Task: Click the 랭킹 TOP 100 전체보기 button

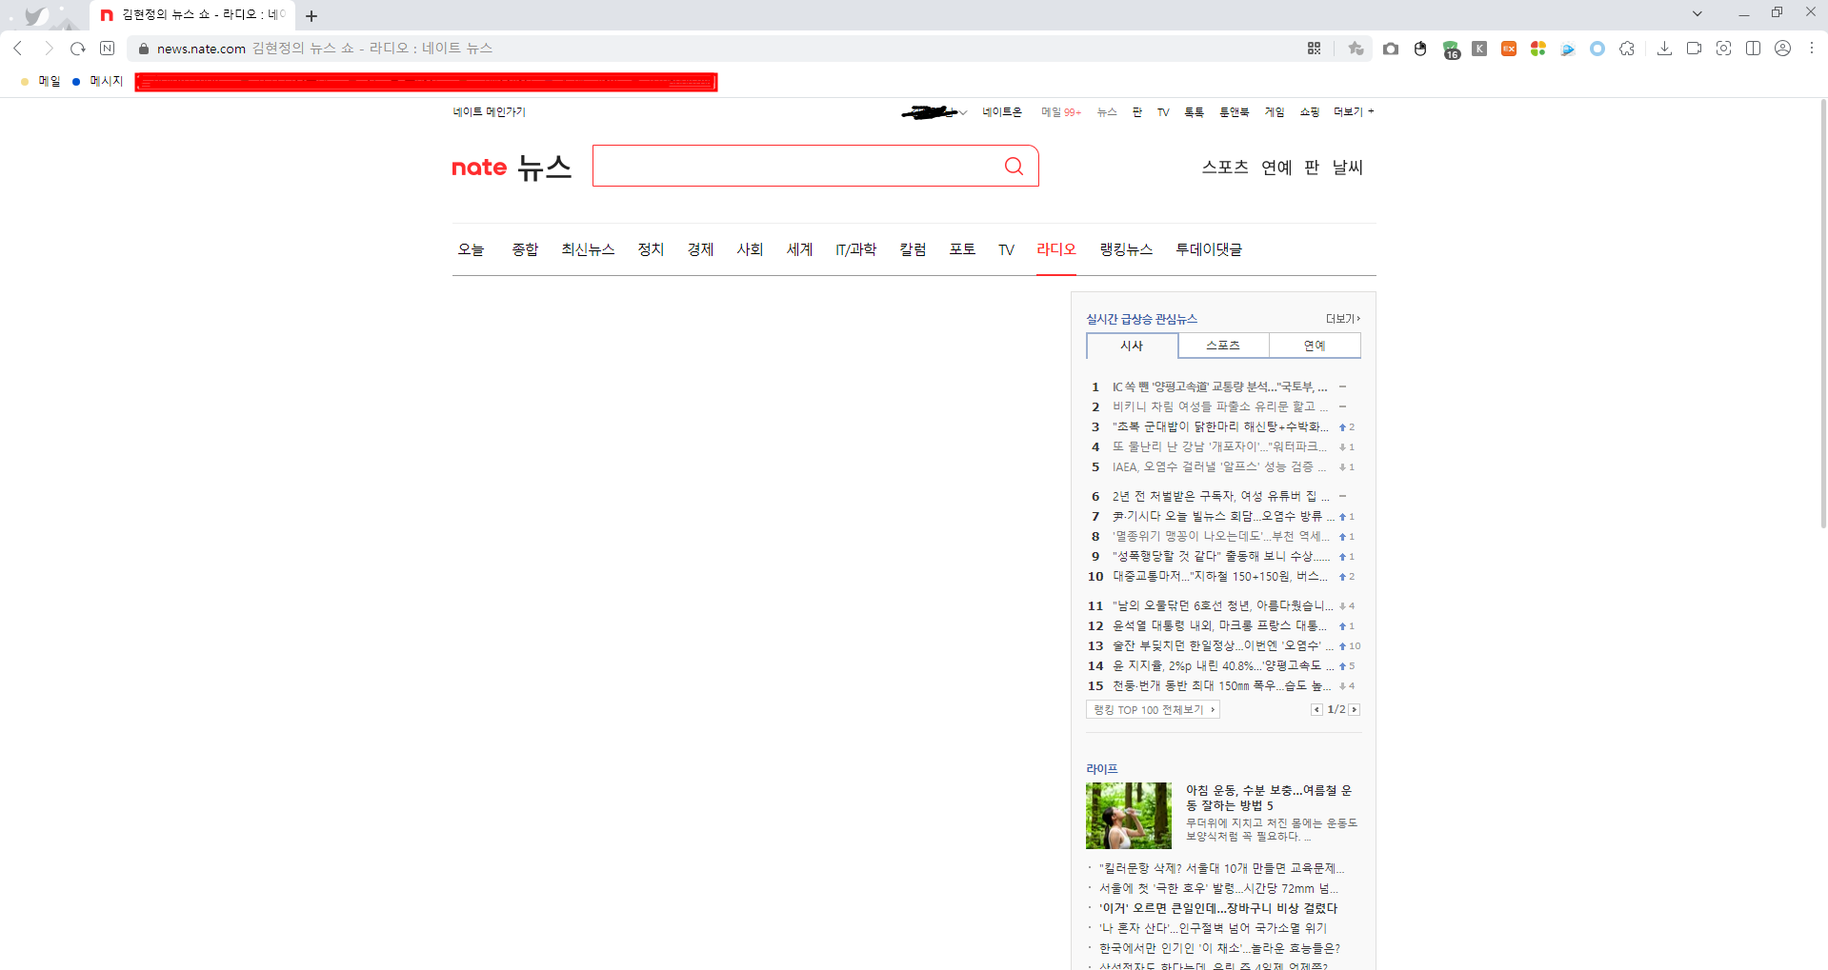Action: click(x=1152, y=709)
